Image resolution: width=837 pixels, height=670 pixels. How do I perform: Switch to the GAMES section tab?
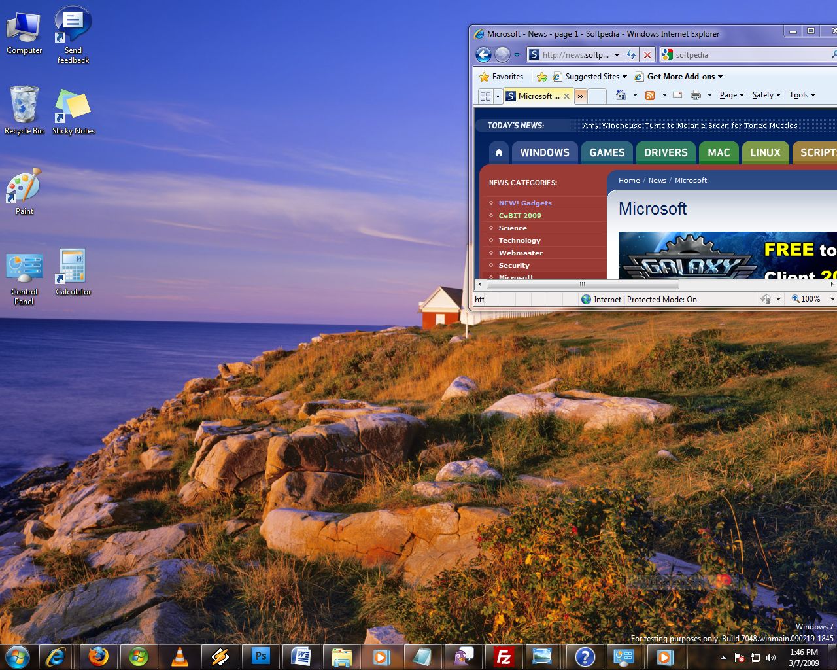(x=606, y=152)
